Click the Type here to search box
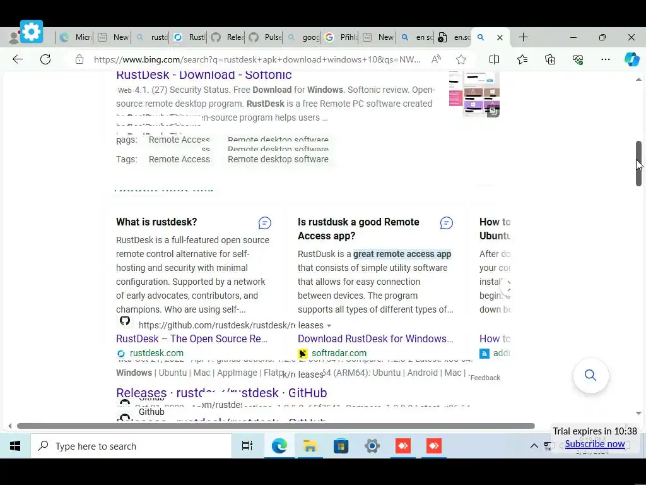This screenshot has width=646, height=485. [131, 446]
